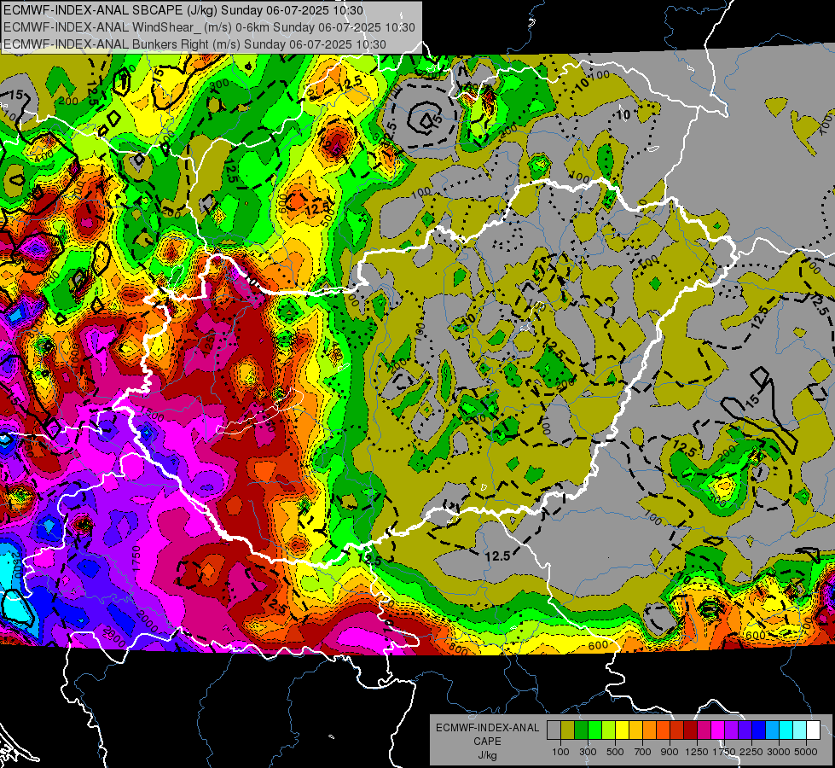Click the 2800 contour label on map
The width and height of the screenshot is (835, 768).
pyautogui.click(x=113, y=638)
